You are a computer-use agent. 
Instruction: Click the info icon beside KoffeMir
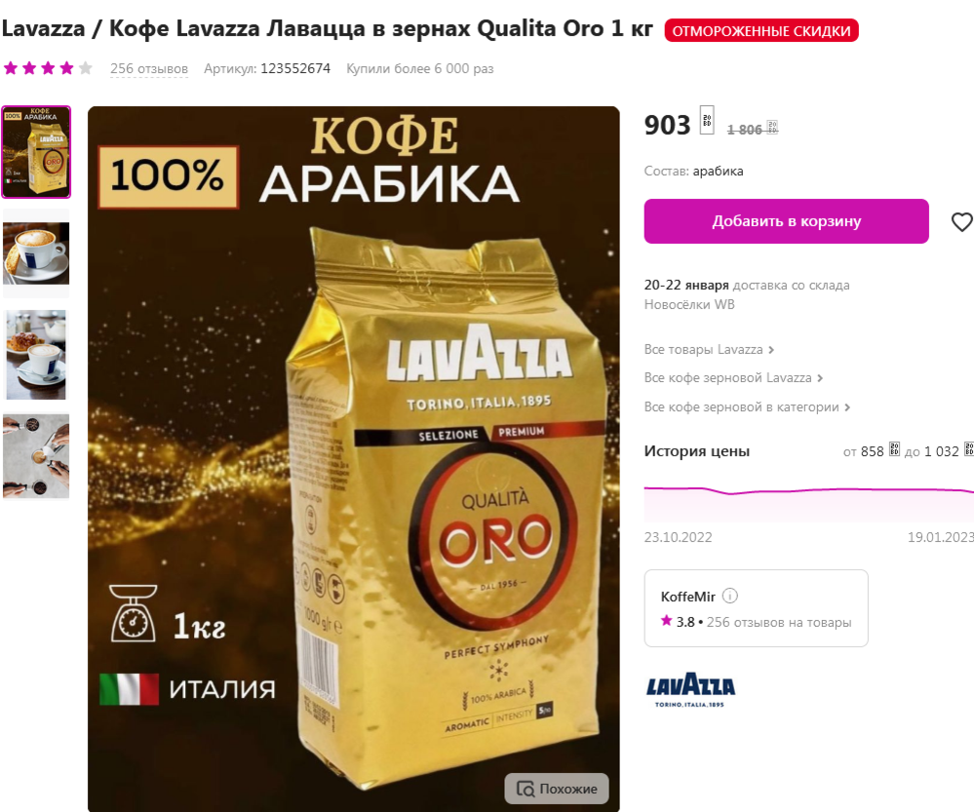pos(730,596)
